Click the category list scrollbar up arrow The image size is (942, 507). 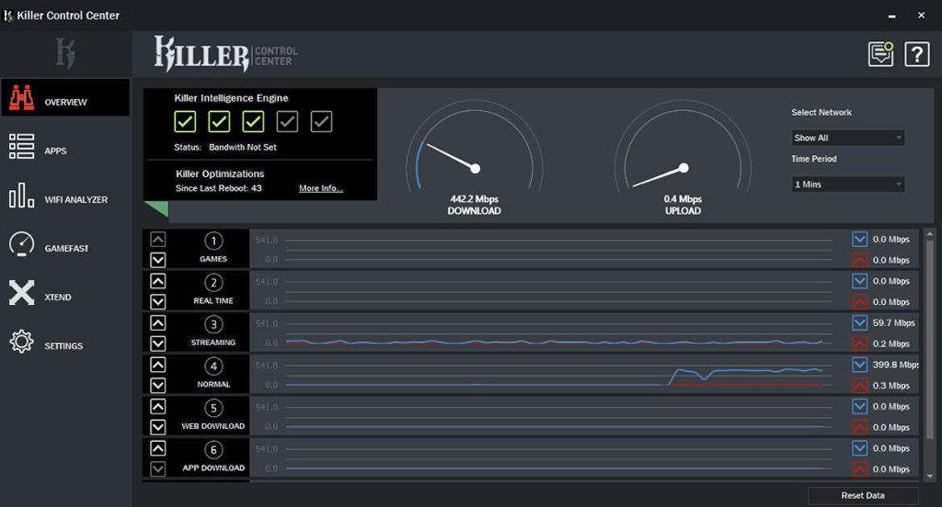pyautogui.click(x=930, y=233)
